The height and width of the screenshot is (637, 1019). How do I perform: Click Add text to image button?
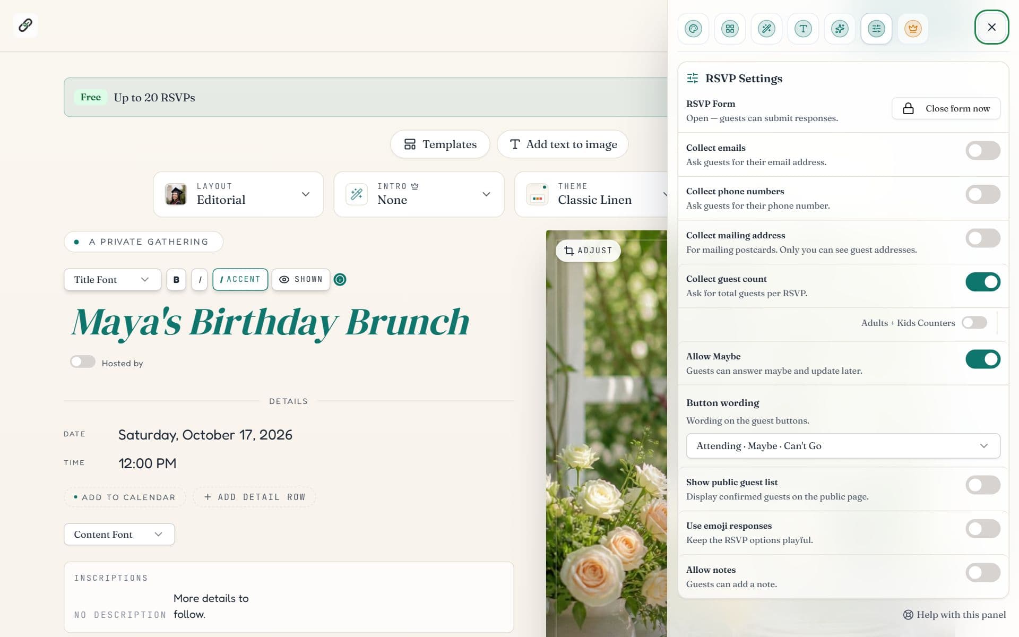coord(563,144)
